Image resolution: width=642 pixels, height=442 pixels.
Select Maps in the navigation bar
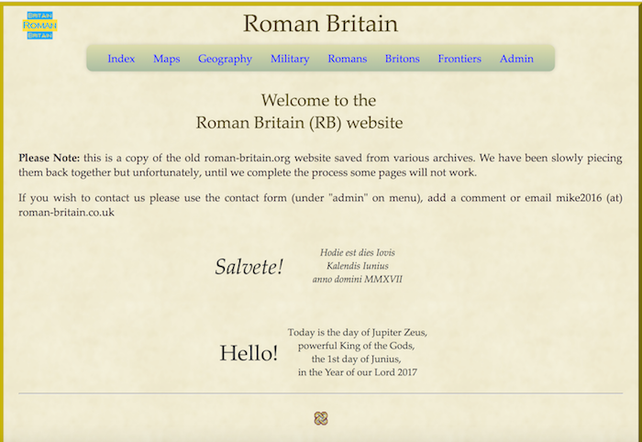click(x=167, y=59)
